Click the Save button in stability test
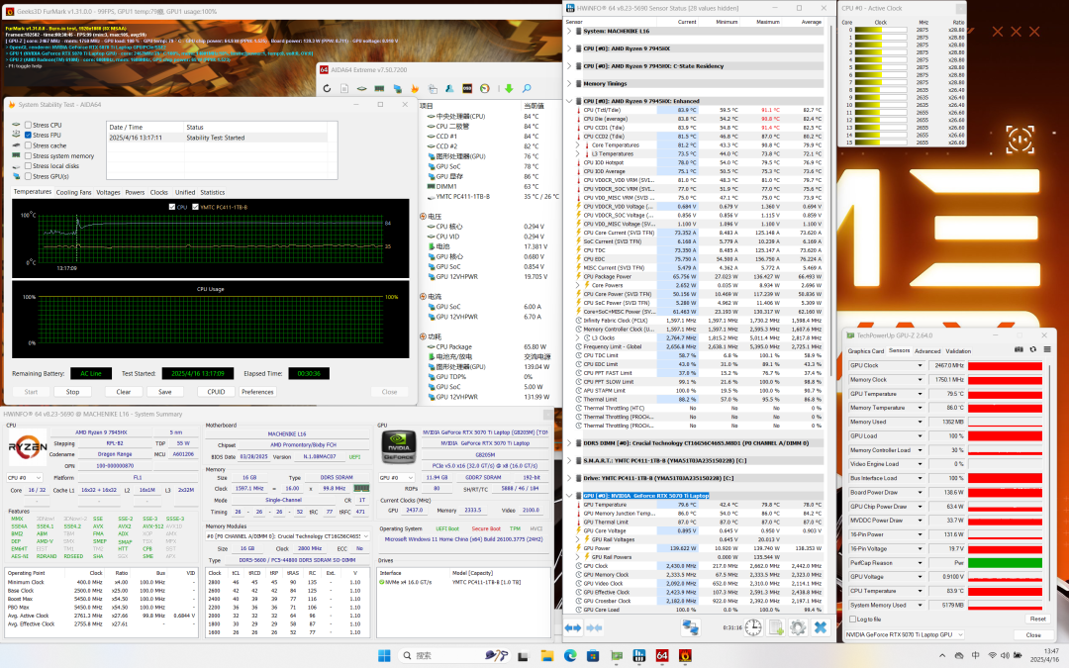The image size is (1069, 668). [165, 392]
